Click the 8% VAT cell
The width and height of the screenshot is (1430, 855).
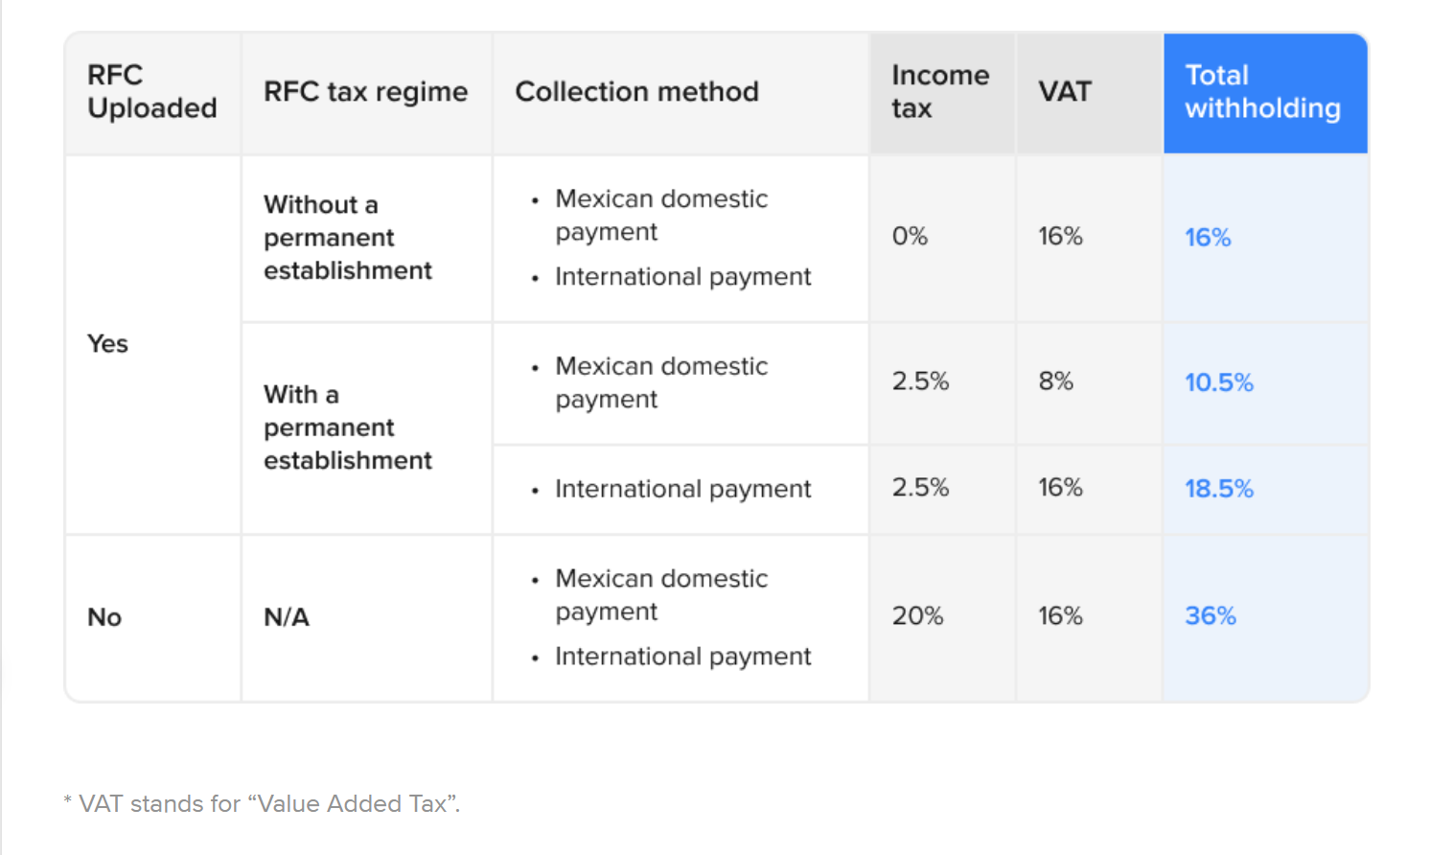tap(1055, 381)
